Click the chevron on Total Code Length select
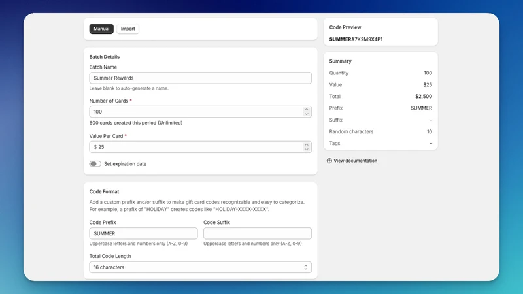523x294 pixels. point(305,267)
